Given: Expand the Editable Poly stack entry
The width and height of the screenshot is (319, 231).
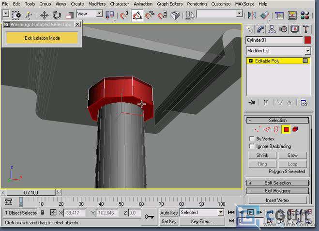Looking at the screenshot, I should (251, 61).
